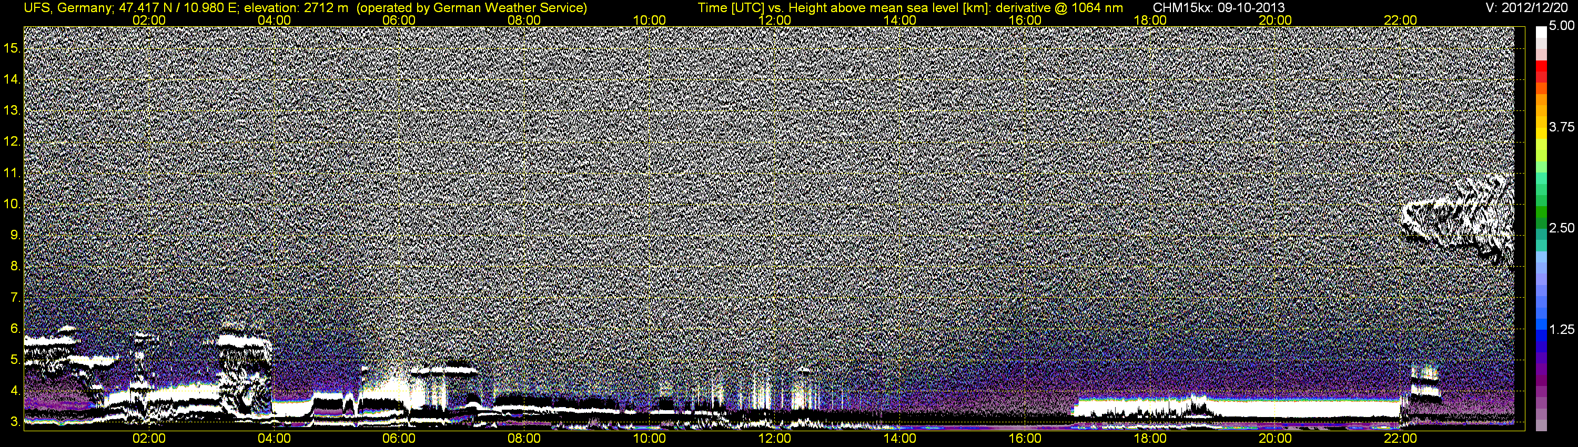Image resolution: width=1578 pixels, height=447 pixels.
Task: Click the height axis label '3.'
Action: point(15,422)
